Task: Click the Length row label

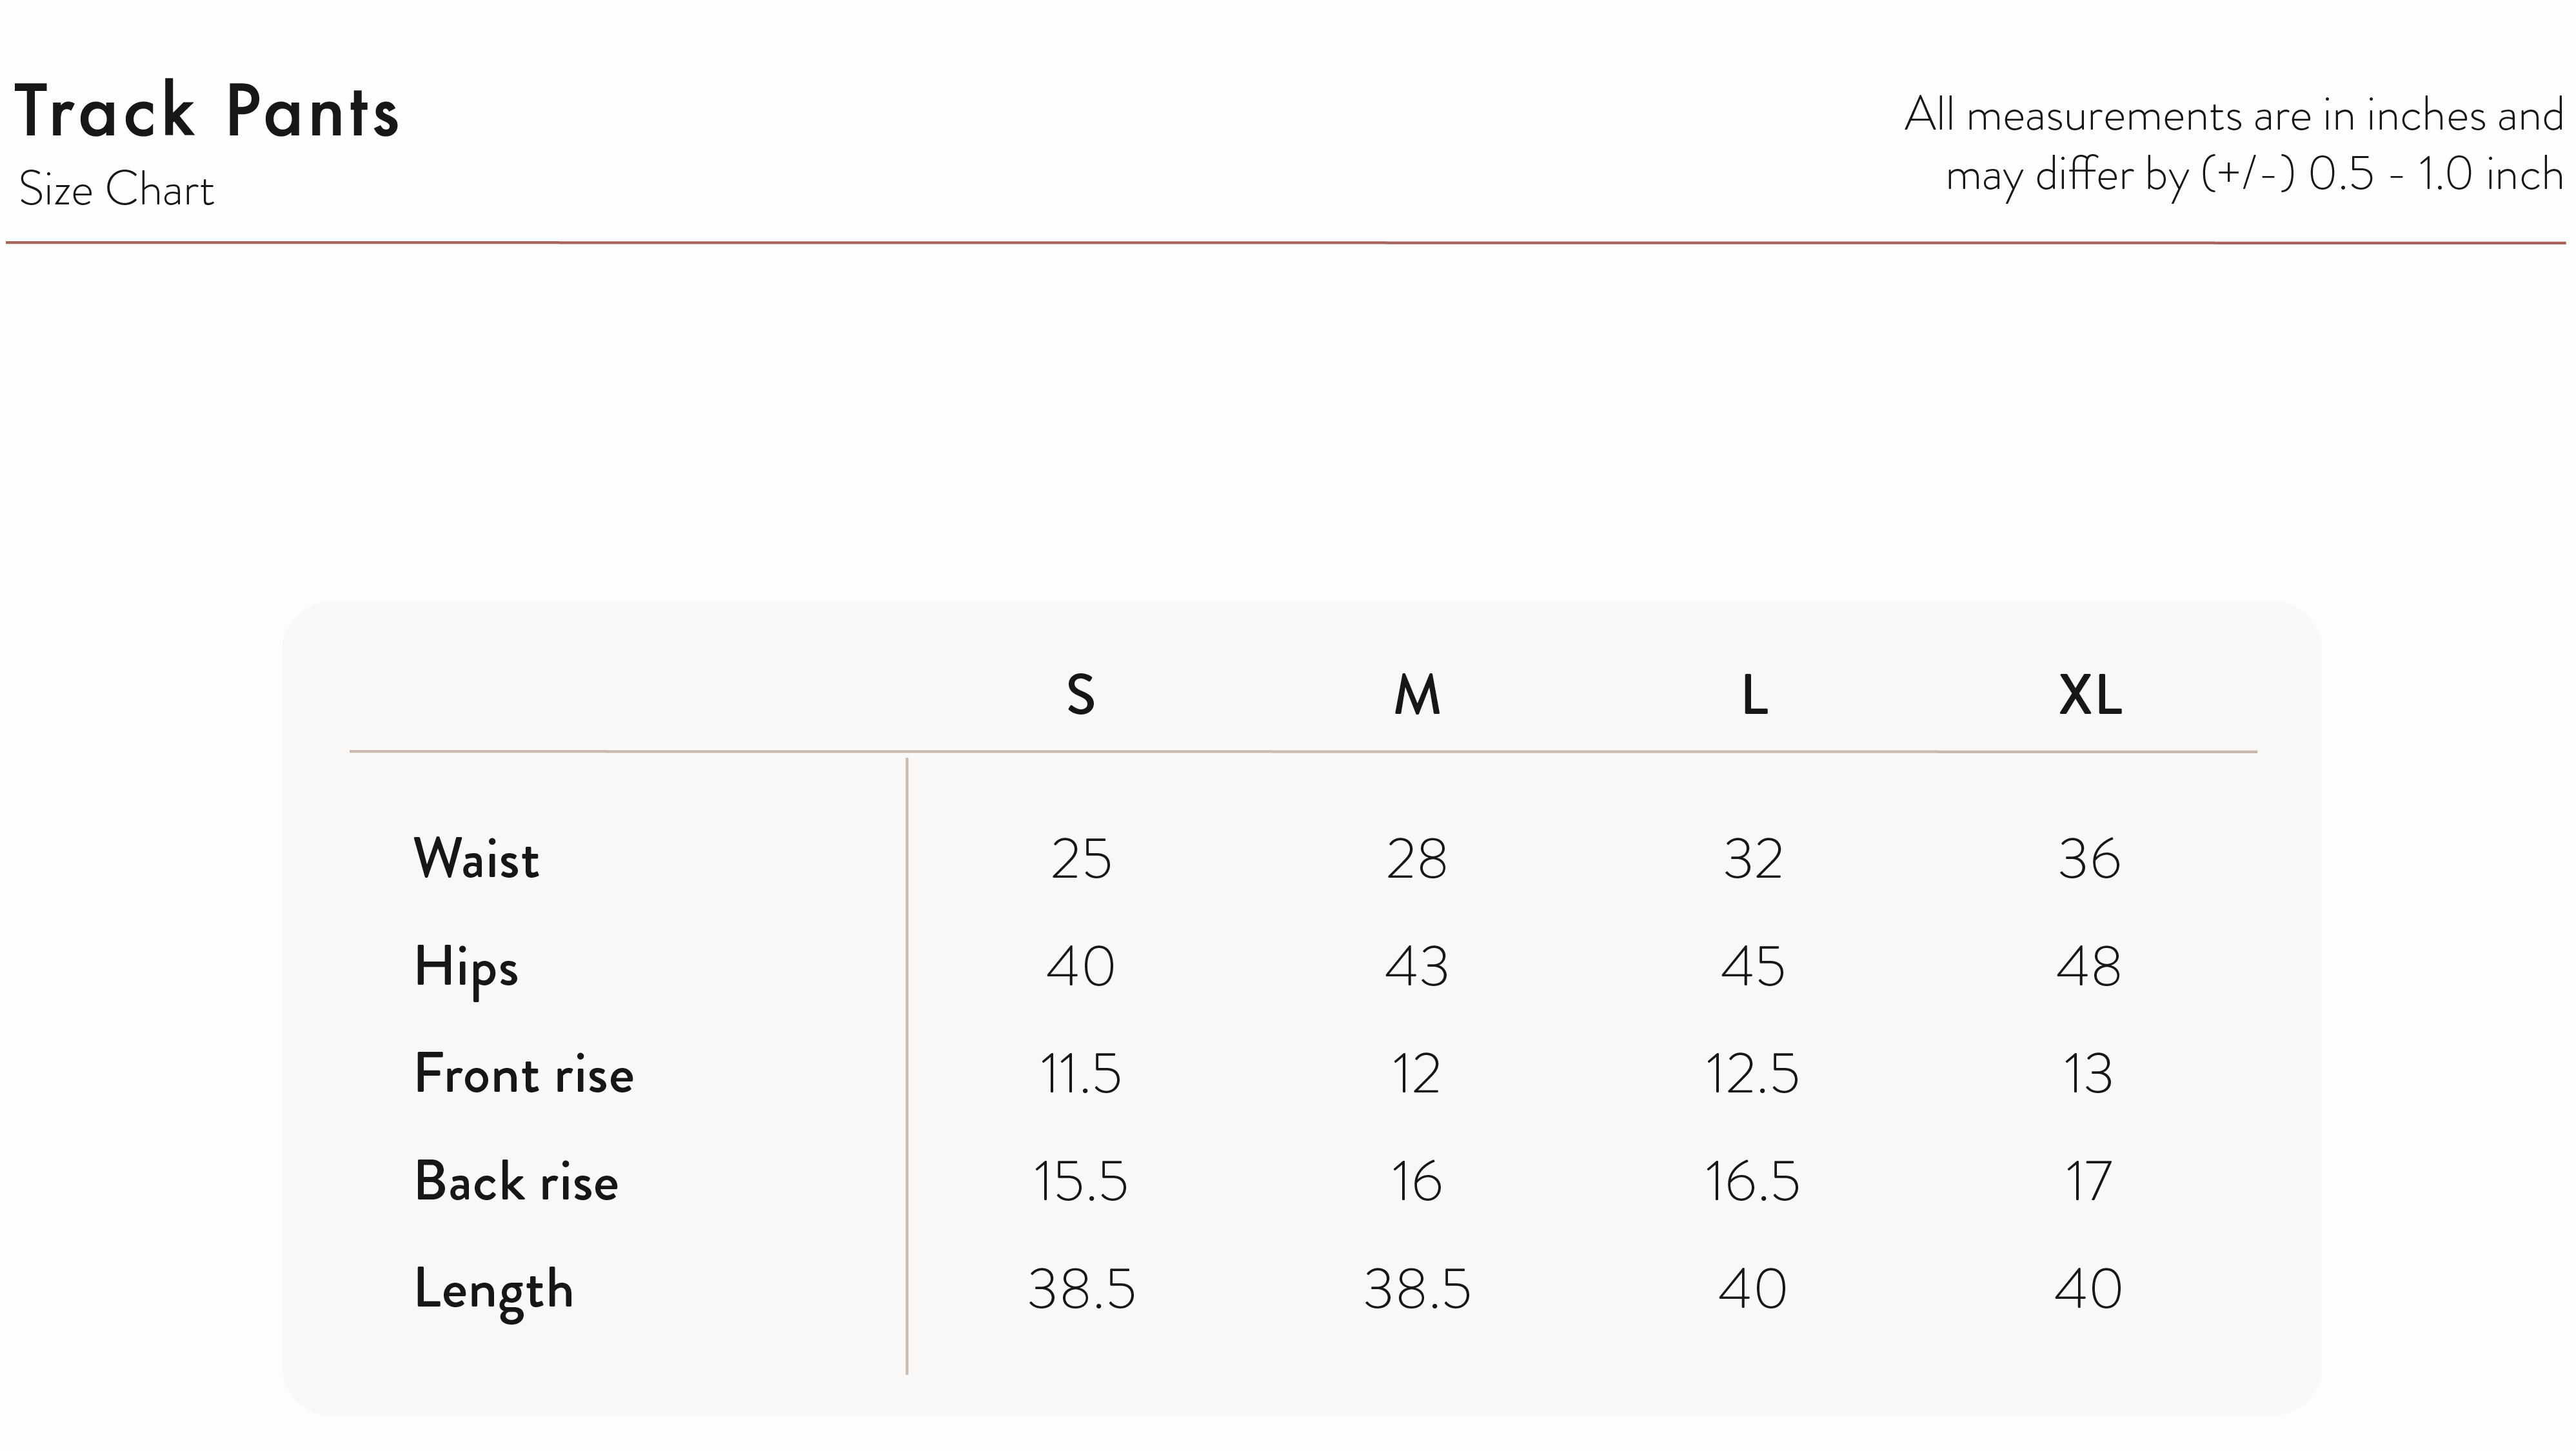Action: (494, 1290)
